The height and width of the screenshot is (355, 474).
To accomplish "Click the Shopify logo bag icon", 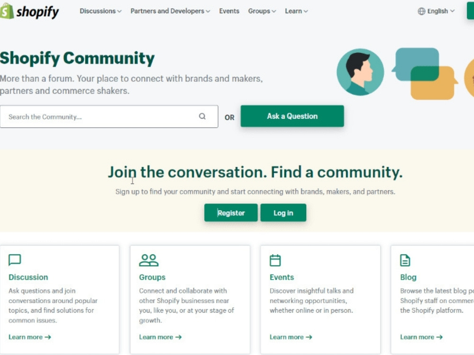I will (7, 11).
